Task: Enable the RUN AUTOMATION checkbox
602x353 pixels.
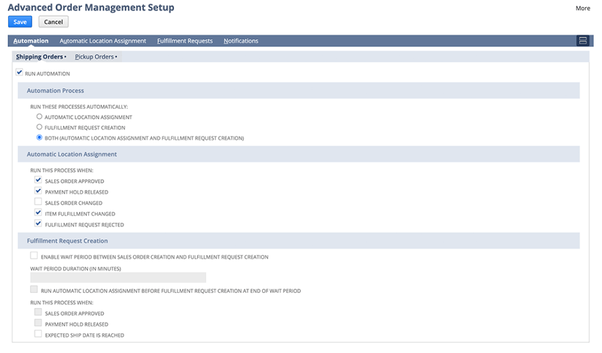Action: point(19,72)
